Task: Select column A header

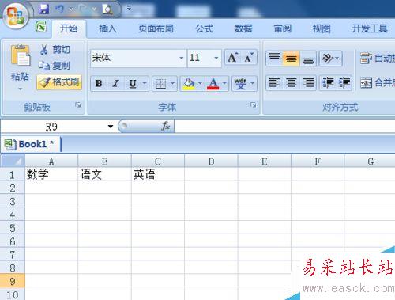Action: pos(51,161)
